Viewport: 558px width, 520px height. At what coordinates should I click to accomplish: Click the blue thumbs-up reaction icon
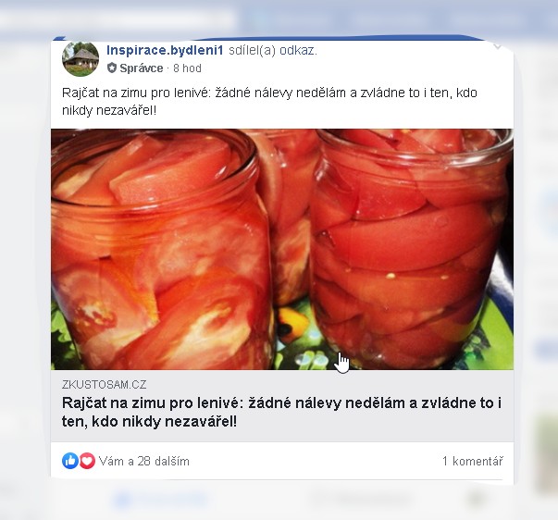point(70,461)
